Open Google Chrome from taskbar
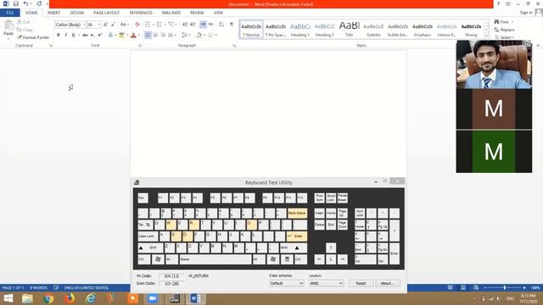Viewport: 543px width, 305px height. 48,299
